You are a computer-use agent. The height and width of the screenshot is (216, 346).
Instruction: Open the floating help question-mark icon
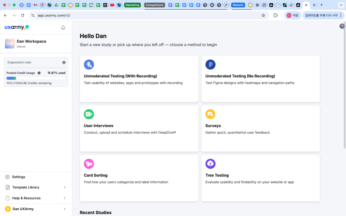point(342,26)
